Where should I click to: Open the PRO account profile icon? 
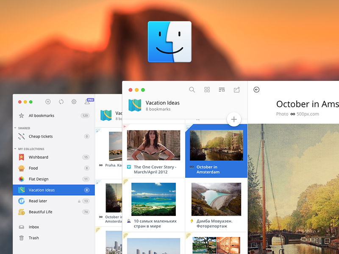tap(88, 101)
